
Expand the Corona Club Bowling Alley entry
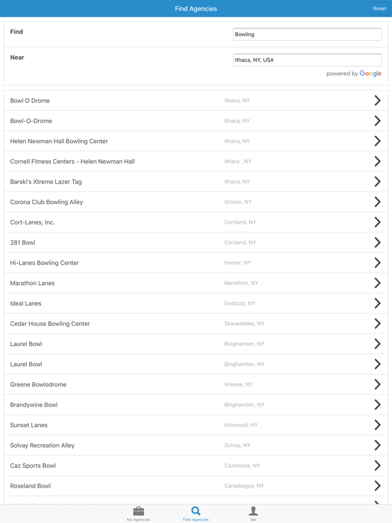[196, 202]
